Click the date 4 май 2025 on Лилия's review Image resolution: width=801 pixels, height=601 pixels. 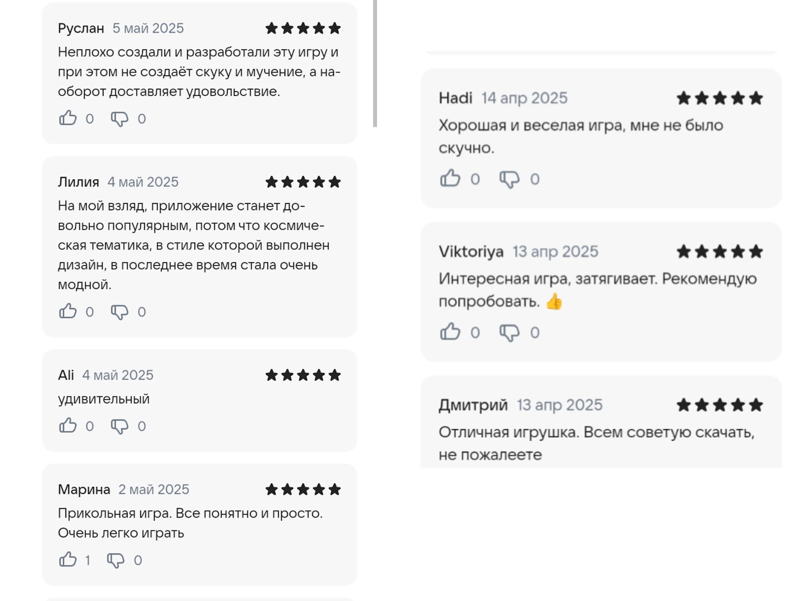click(x=143, y=182)
